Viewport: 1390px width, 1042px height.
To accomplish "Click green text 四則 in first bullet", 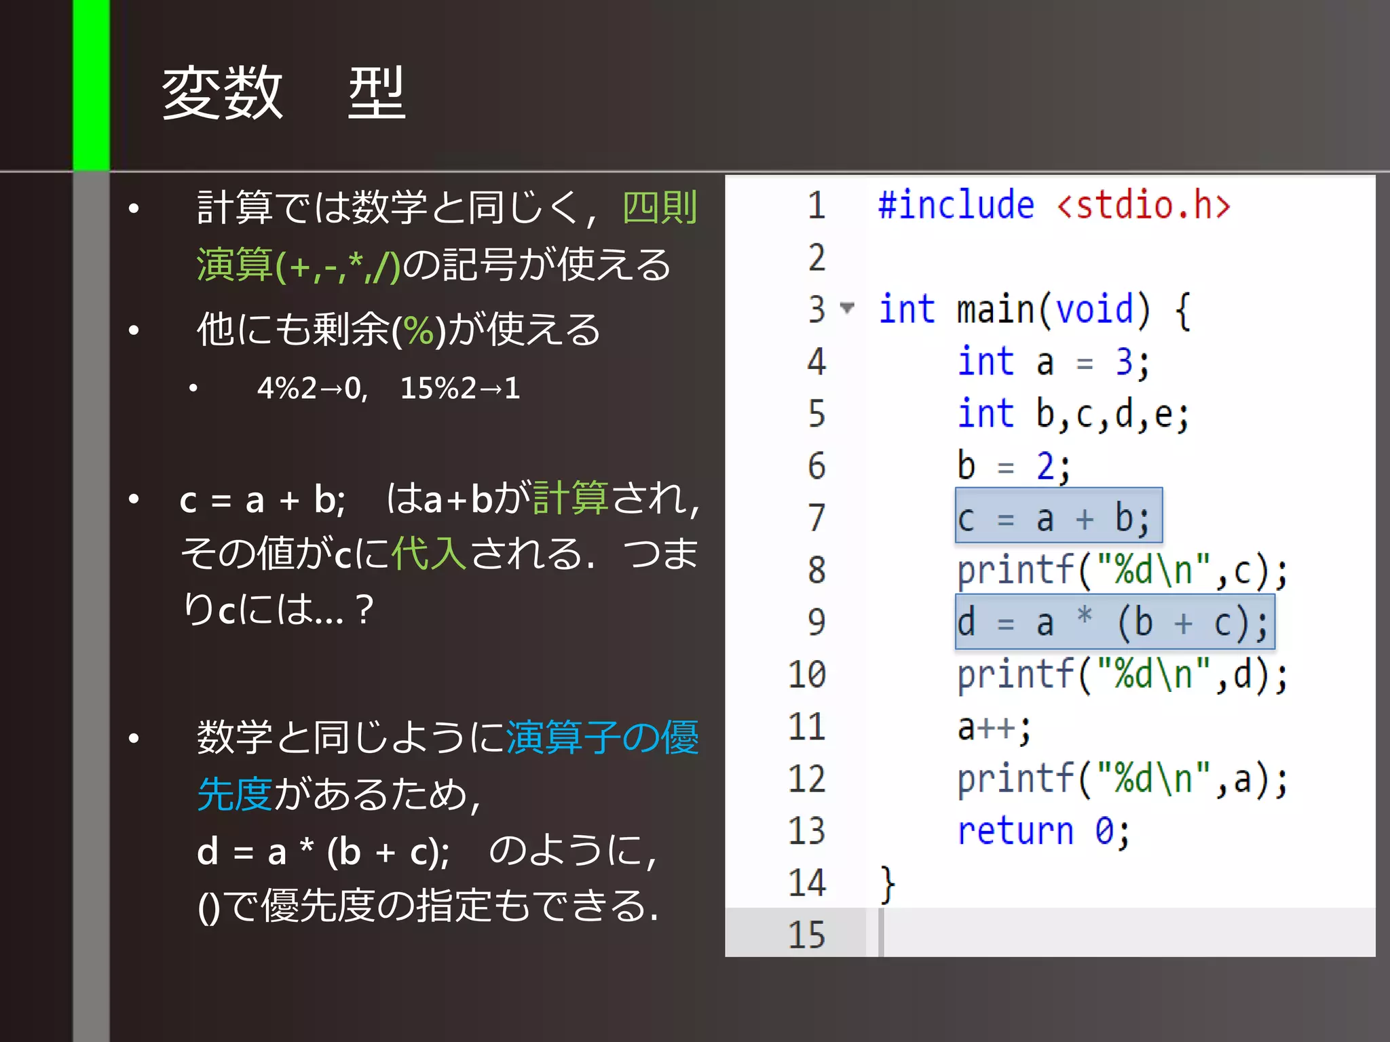I will [x=660, y=208].
